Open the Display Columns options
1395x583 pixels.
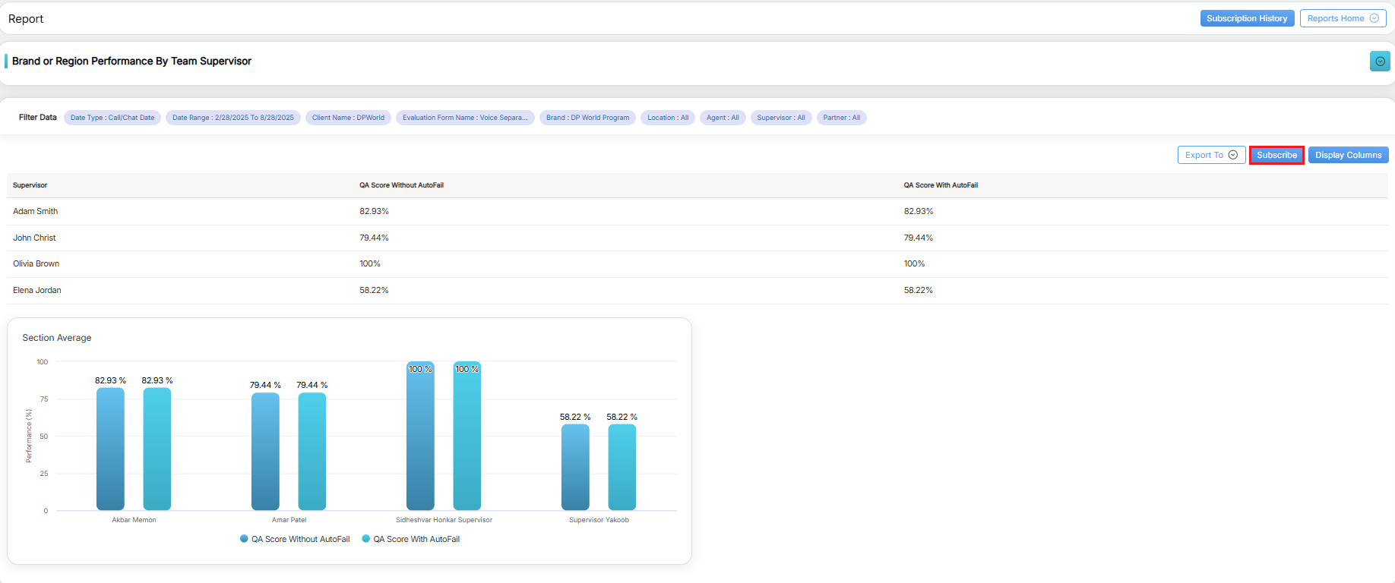tap(1348, 155)
